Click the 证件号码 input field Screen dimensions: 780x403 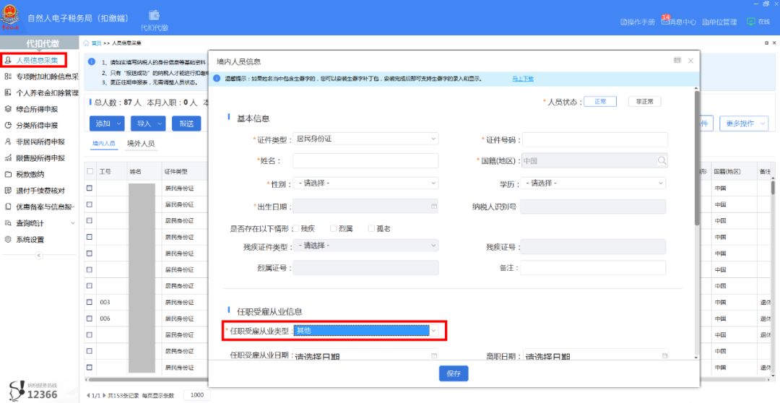pos(595,140)
